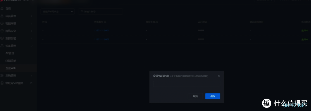Click the WiFi密码 column header

coord(202,22)
